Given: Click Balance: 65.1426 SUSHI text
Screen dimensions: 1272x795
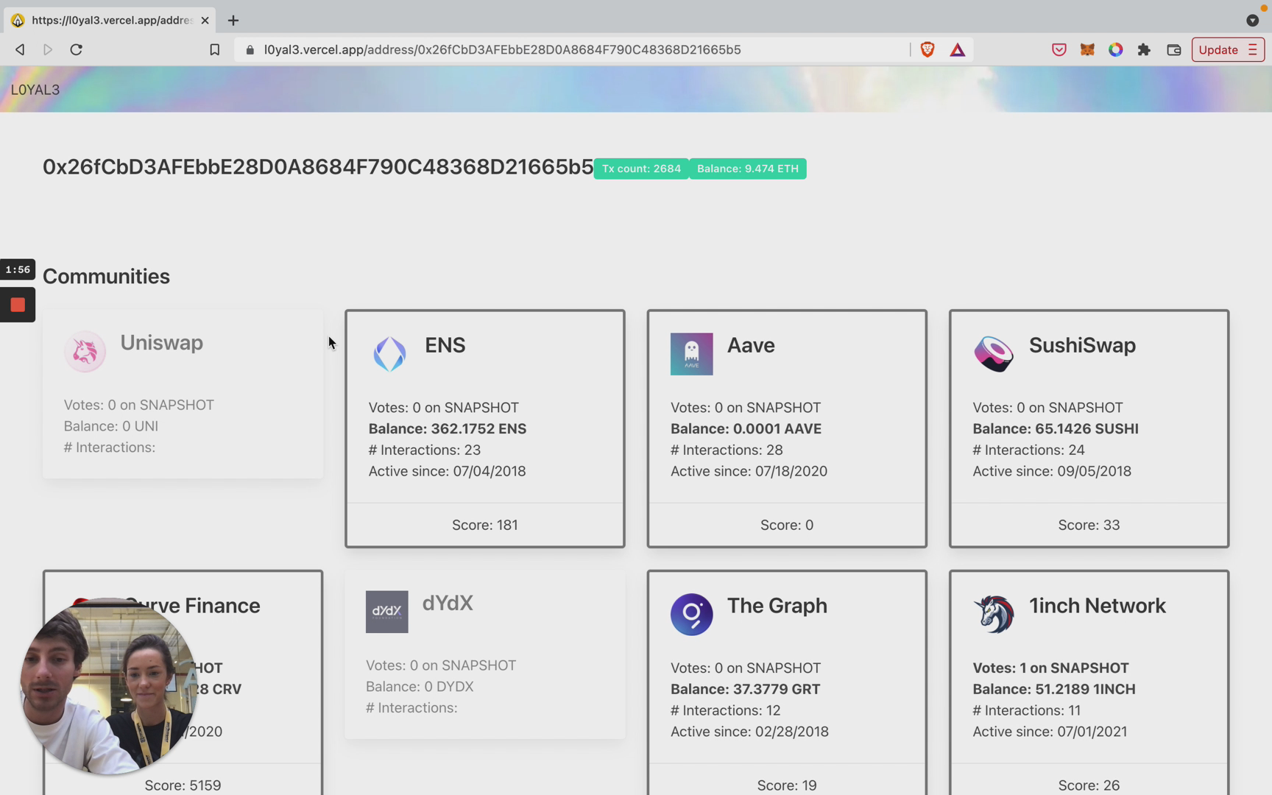Looking at the screenshot, I should pos(1056,429).
